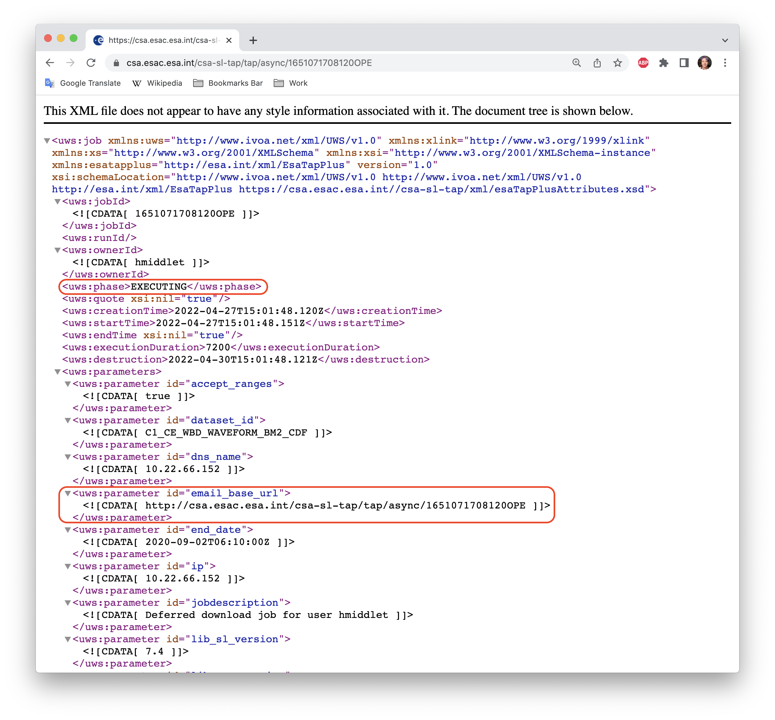Open the Wikipedia bookmark
Image resolution: width=775 pixels, height=720 pixels.
coord(157,83)
